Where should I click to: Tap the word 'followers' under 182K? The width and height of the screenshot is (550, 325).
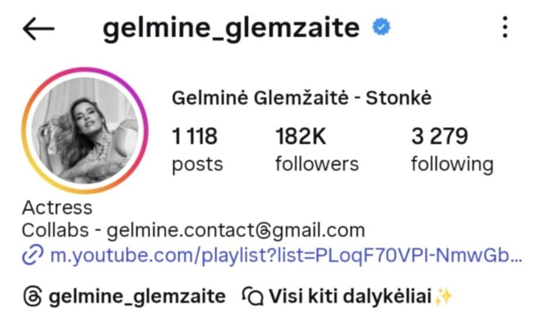tap(317, 164)
